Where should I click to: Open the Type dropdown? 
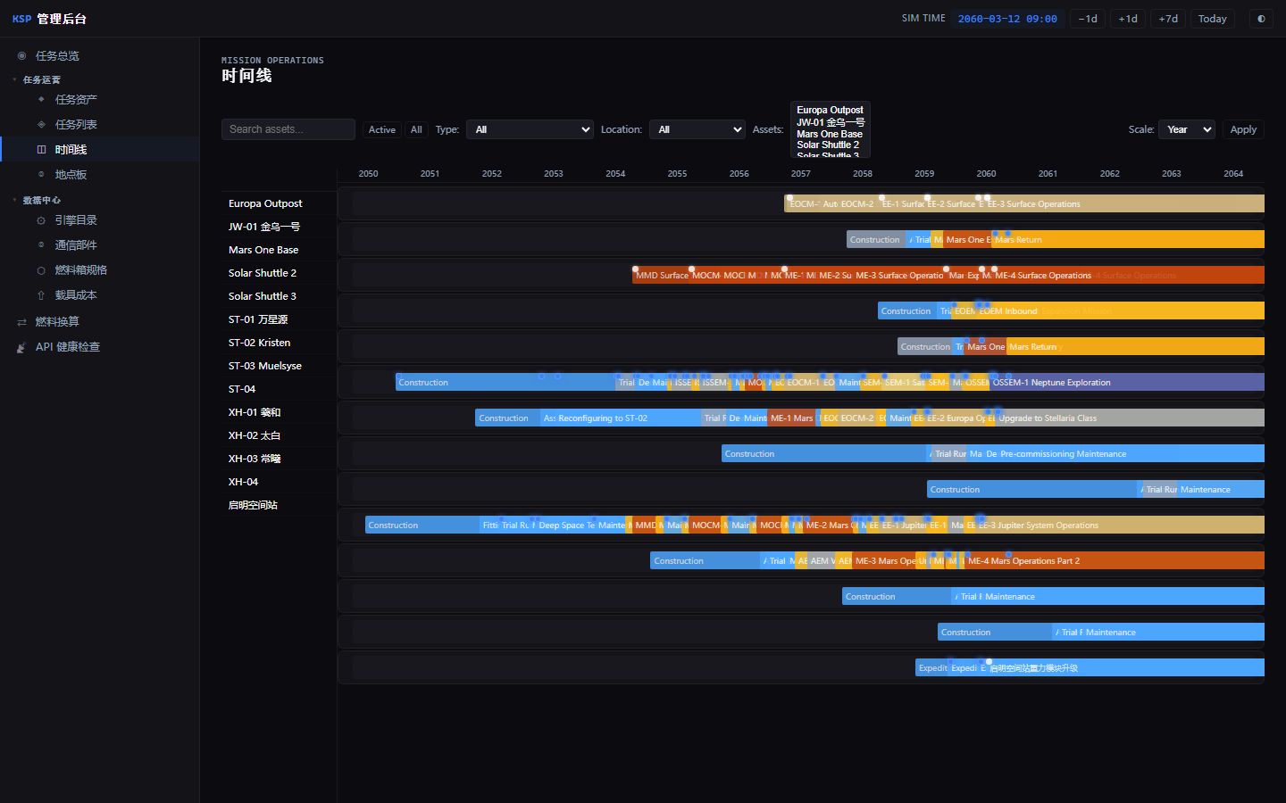(x=530, y=129)
